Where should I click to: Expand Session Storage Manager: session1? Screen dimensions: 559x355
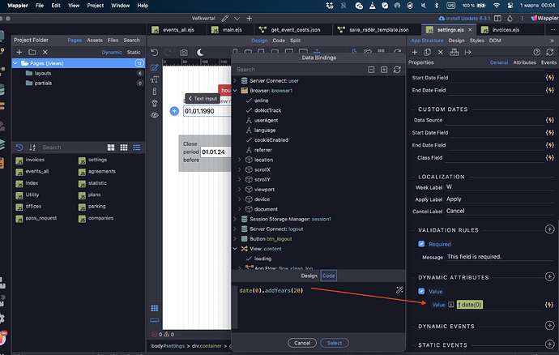(x=235, y=219)
